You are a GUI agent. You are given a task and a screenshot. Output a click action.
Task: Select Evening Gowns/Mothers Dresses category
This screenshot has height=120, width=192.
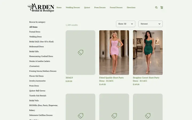tap(43, 71)
